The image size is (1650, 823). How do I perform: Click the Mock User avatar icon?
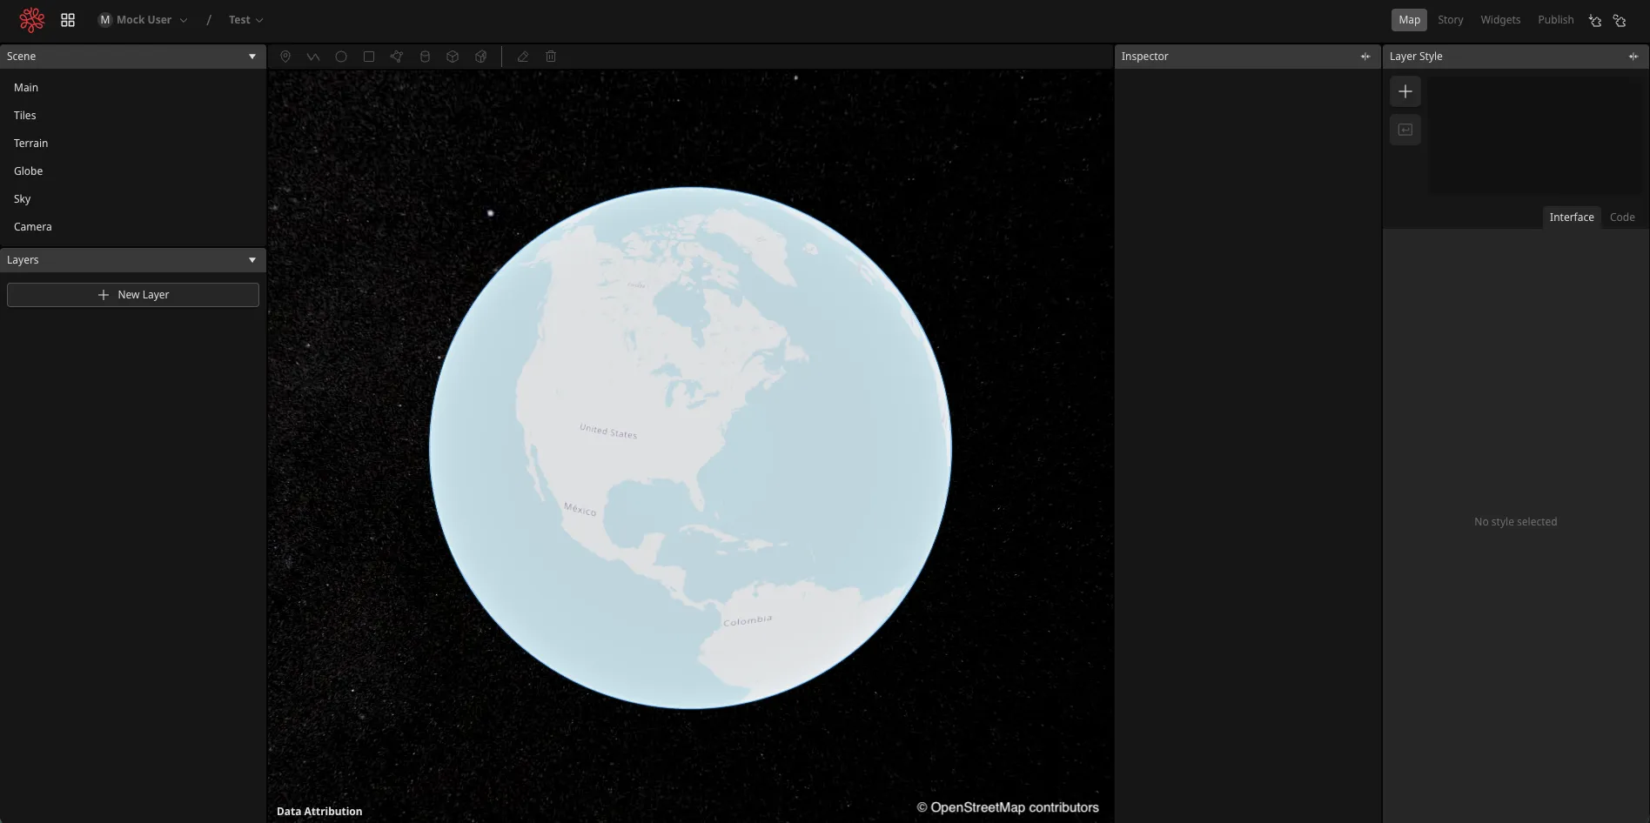[105, 20]
